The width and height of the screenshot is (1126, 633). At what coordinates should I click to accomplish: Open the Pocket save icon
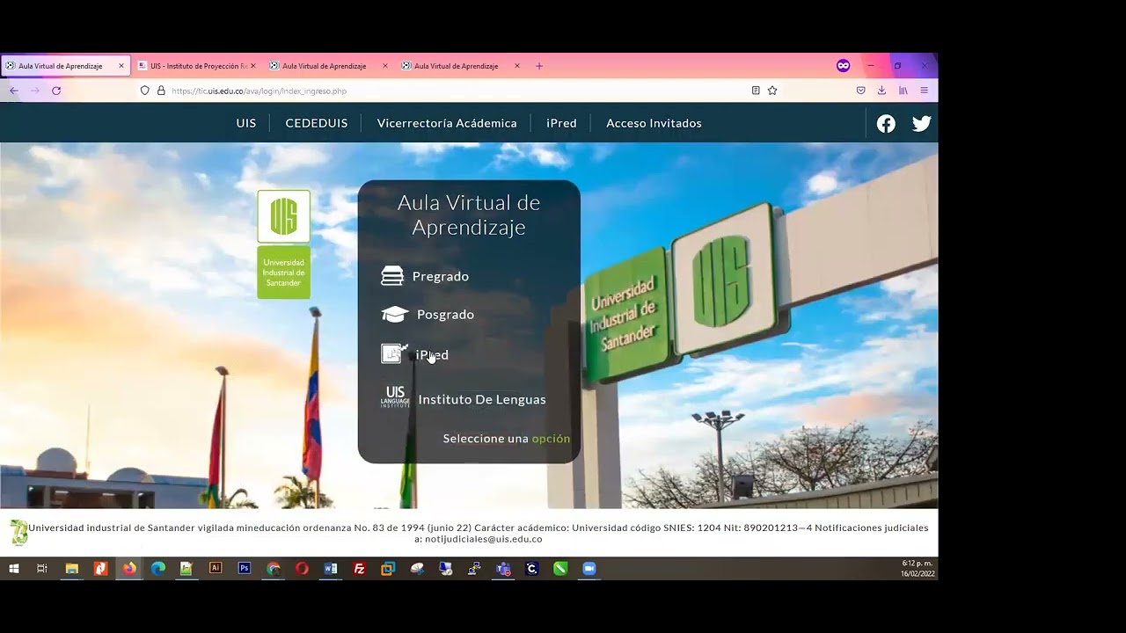coord(860,91)
